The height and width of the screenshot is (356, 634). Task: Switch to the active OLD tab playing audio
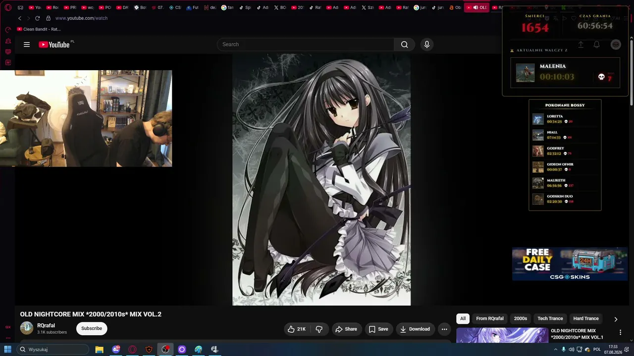click(x=476, y=7)
